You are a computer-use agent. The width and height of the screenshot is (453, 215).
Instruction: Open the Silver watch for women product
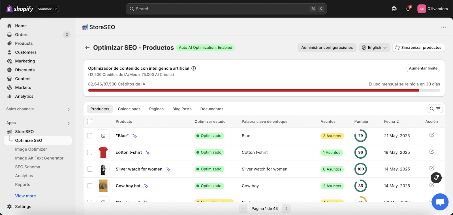pyautogui.click(x=139, y=169)
